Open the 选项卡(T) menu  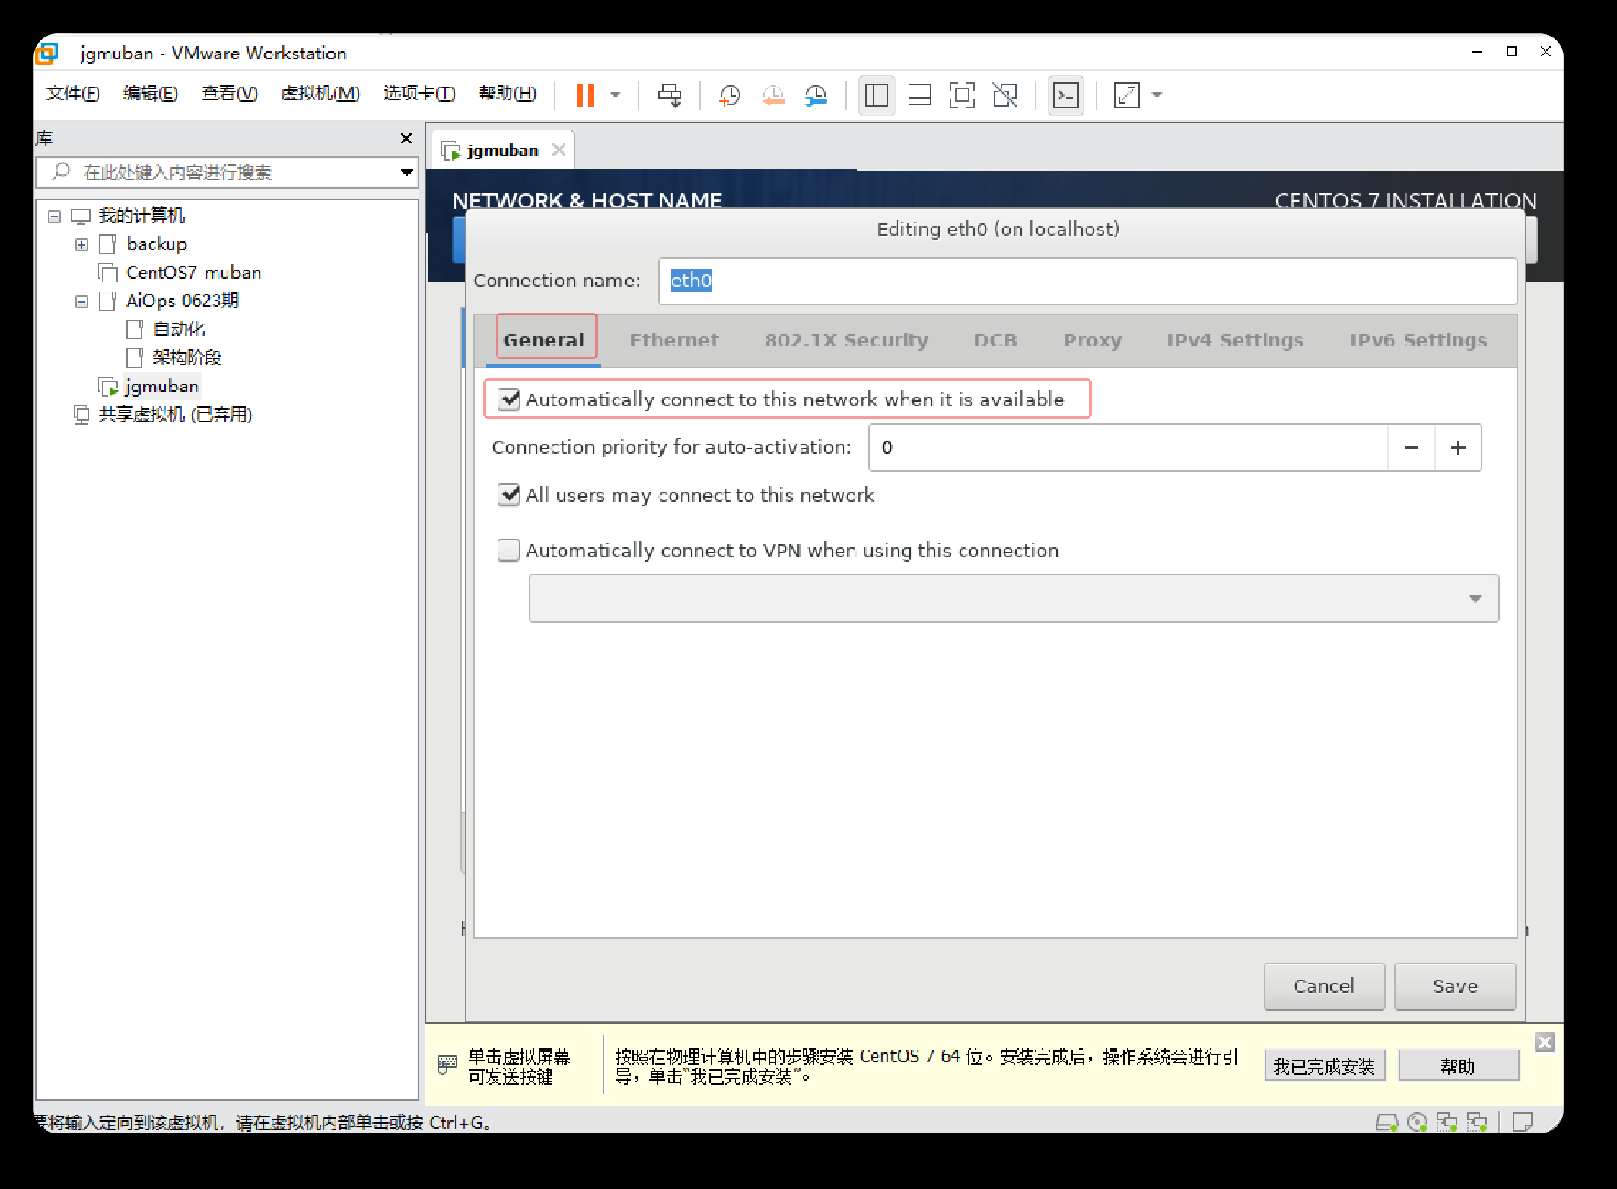[419, 94]
